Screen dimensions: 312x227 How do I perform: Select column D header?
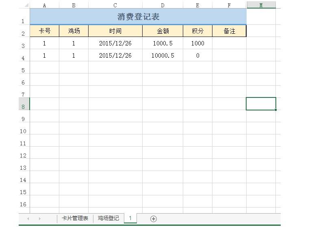point(162,5)
